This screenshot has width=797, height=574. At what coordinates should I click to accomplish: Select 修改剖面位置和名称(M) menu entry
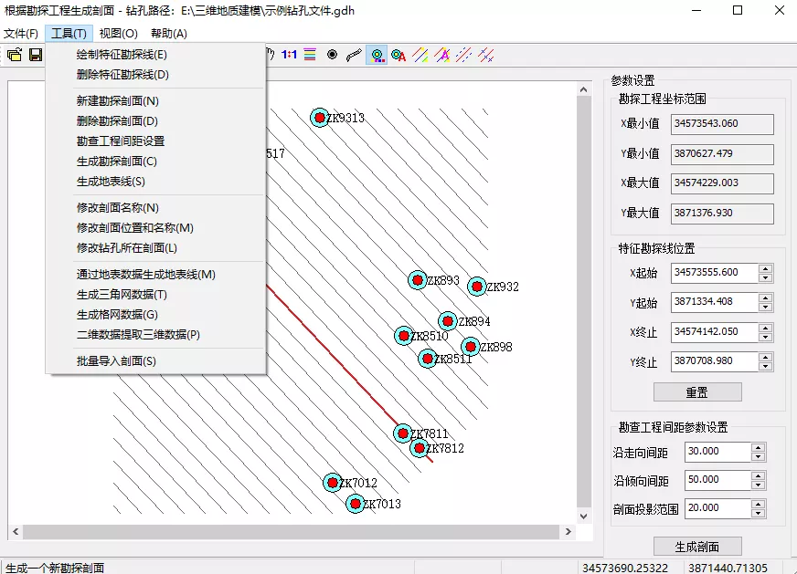[x=155, y=228]
